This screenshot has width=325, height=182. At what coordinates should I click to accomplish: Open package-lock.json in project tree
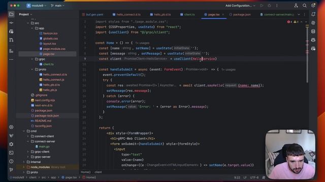click(x=45, y=116)
